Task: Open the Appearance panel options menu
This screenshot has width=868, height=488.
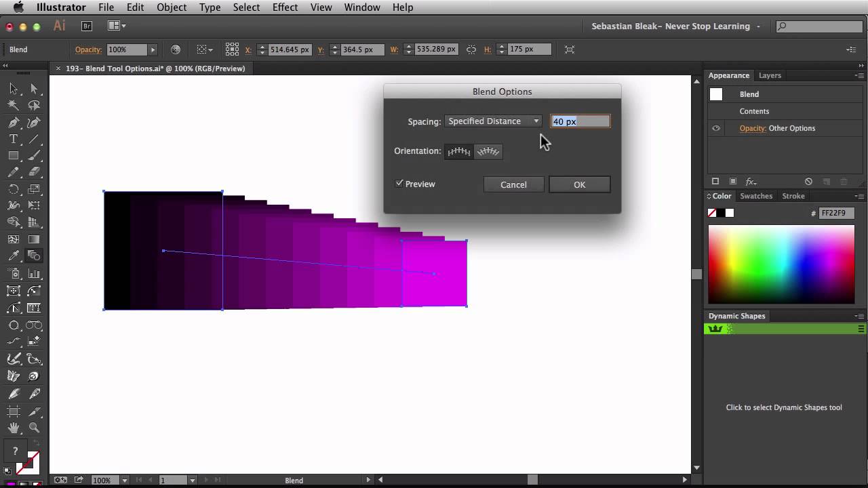Action: [860, 75]
